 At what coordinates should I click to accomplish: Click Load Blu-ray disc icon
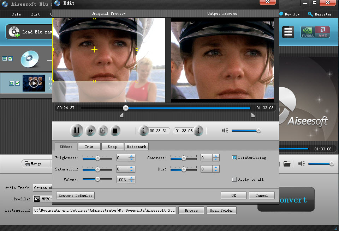click(x=14, y=32)
